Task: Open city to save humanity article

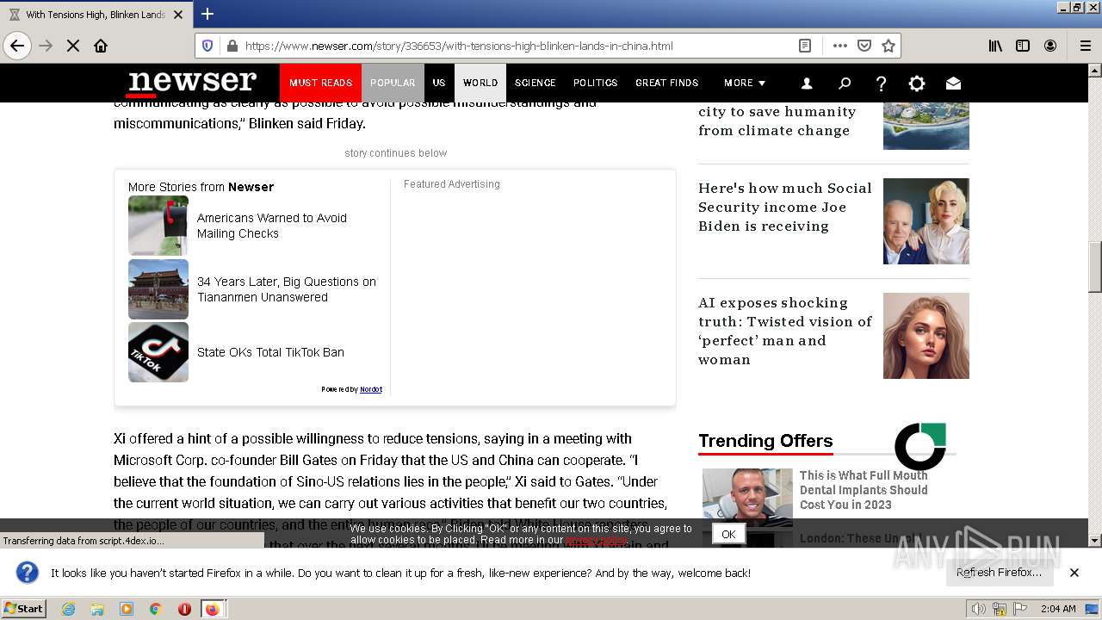Action: [x=777, y=121]
